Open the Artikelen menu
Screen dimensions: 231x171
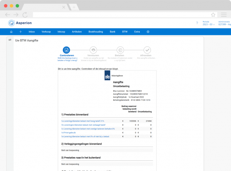[x=77, y=32]
